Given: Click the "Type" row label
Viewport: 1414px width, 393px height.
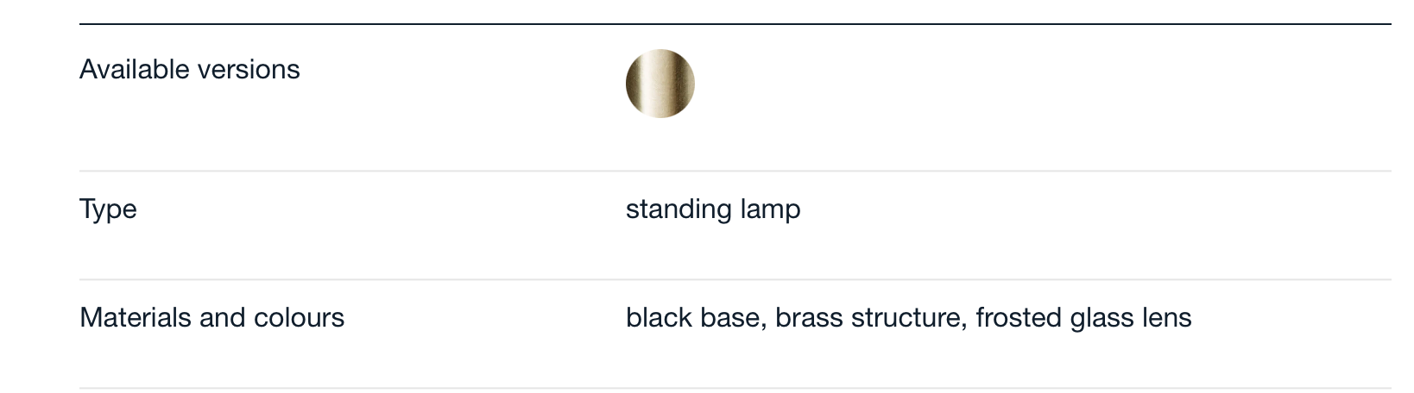Looking at the screenshot, I should pos(108,209).
